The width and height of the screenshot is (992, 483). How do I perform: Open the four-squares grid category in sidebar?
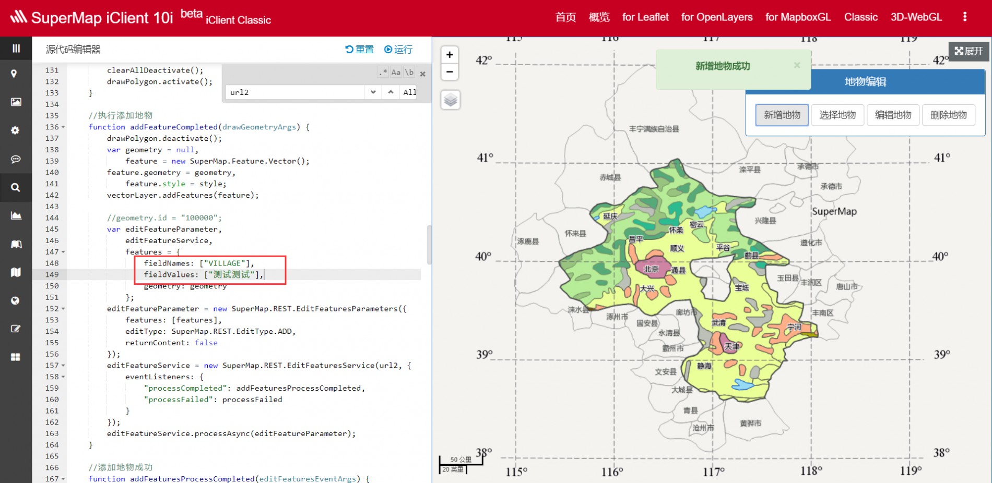[16, 357]
